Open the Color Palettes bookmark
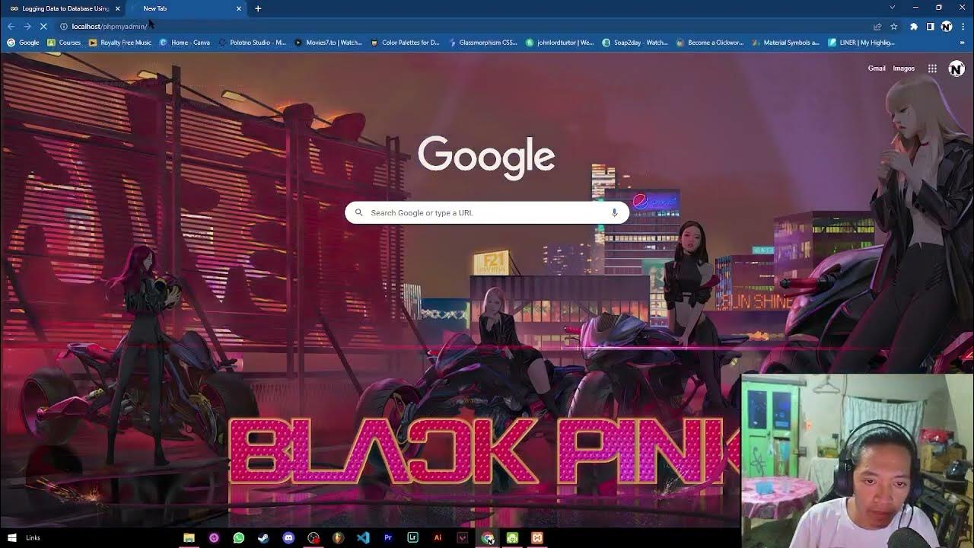This screenshot has width=974, height=548. pyautogui.click(x=405, y=43)
